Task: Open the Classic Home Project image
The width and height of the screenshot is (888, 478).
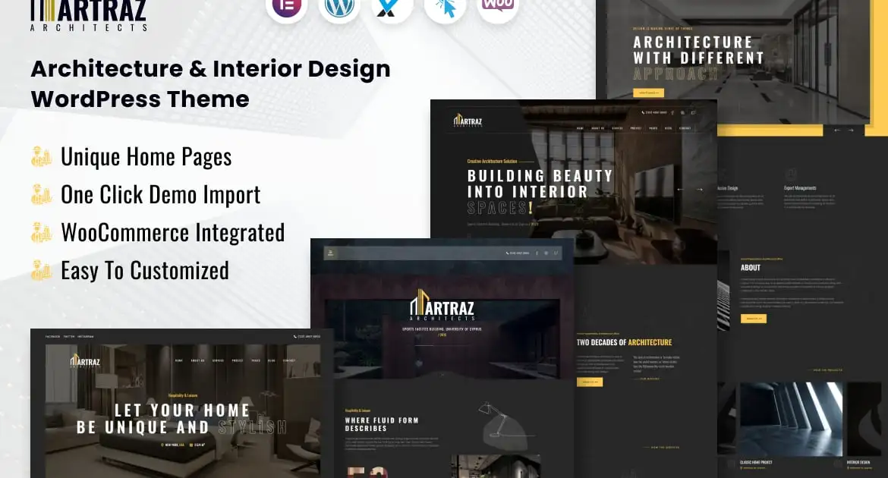Action: point(791,419)
